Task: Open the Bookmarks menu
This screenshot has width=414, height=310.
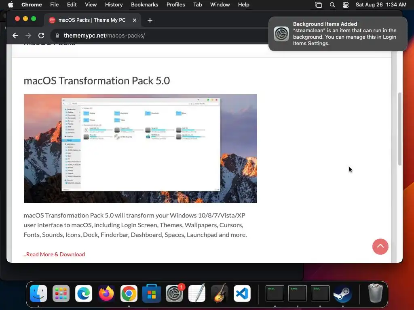Action: (x=145, y=5)
